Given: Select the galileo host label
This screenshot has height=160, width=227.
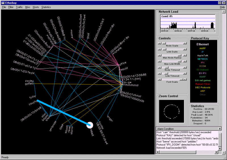Looking at the screenshot, I should pos(29,84).
